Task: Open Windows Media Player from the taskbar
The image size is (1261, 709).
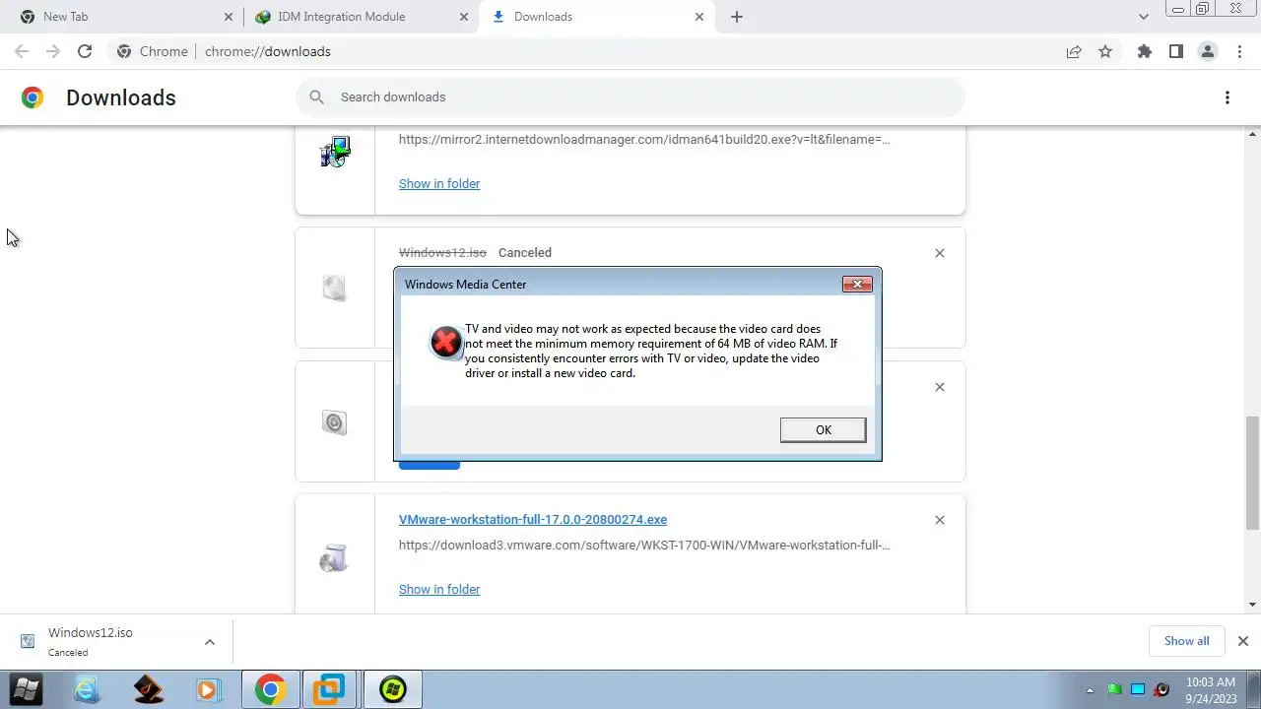Action: 208,690
